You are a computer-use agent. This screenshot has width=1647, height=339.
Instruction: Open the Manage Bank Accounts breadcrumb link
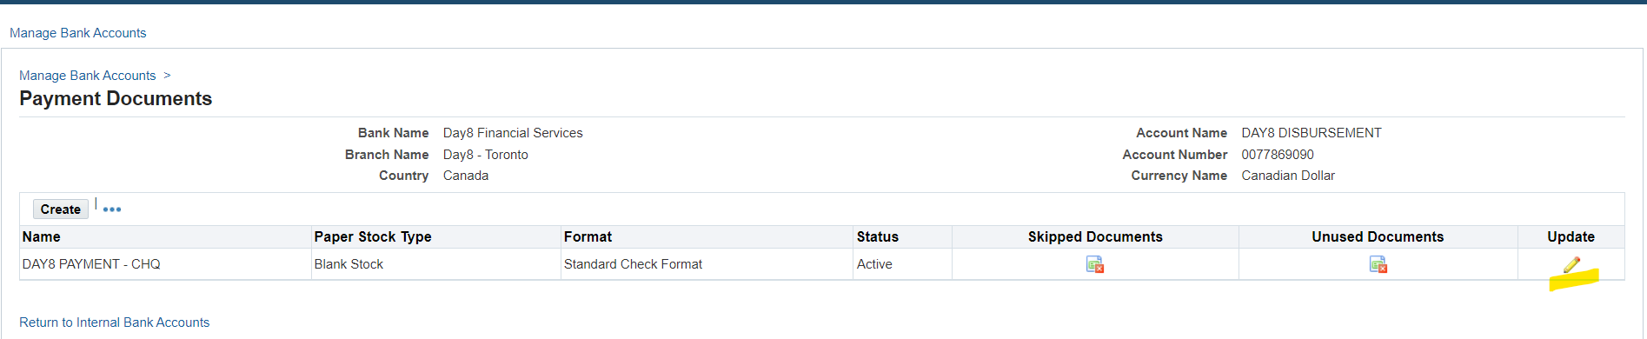coord(88,76)
